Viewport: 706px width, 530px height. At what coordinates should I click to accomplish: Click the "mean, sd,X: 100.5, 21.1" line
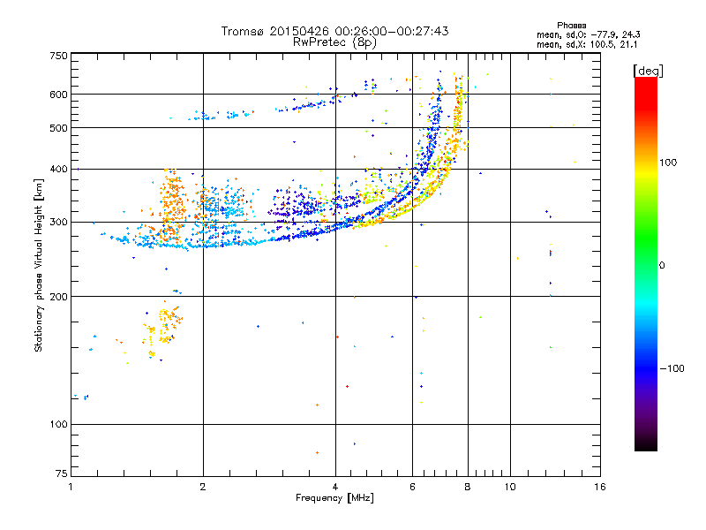tap(587, 44)
